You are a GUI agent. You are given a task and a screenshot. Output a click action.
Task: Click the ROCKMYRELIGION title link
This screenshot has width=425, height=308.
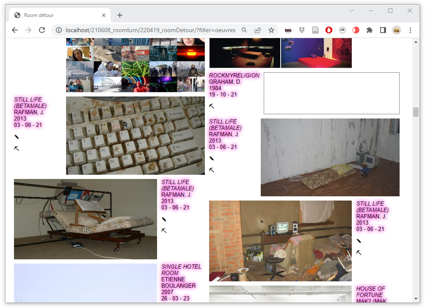pos(234,75)
